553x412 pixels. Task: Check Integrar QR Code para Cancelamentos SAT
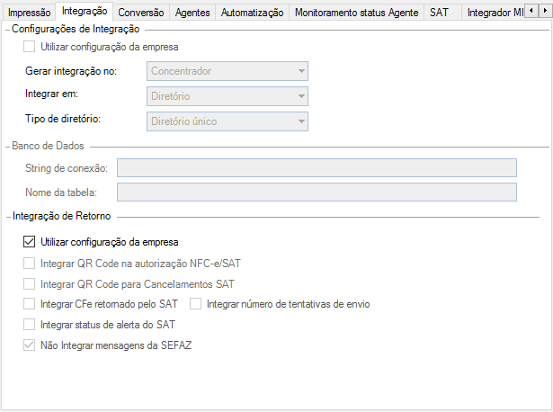tap(31, 284)
